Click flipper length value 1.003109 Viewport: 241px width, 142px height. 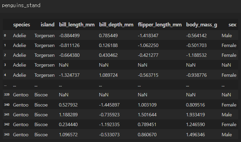147,105
